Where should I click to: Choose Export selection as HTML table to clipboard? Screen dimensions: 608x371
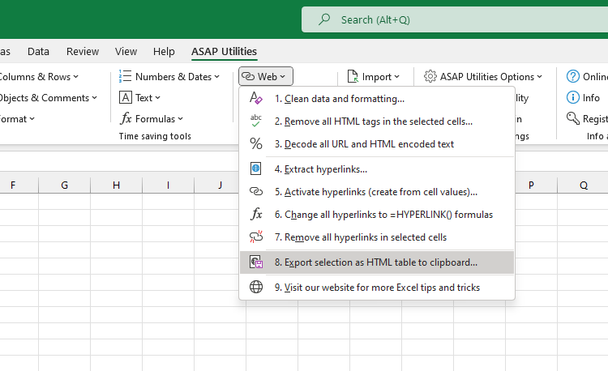377,262
